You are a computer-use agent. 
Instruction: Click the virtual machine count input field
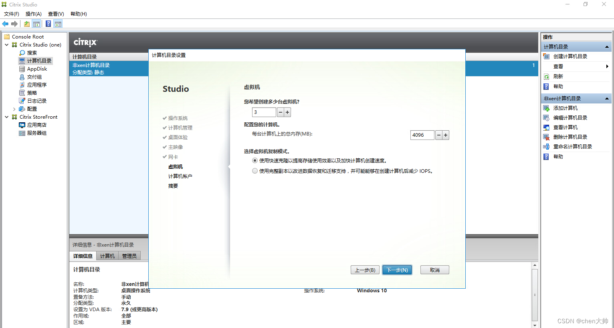pyautogui.click(x=264, y=112)
